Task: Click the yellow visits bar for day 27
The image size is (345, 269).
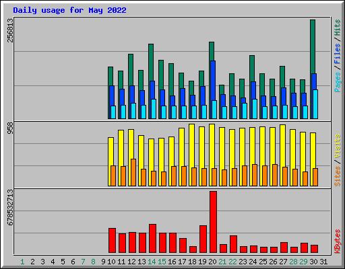Action: (282, 146)
